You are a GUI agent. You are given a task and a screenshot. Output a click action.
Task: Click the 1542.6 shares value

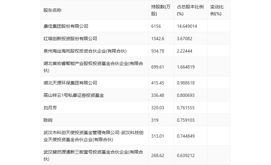click(157, 39)
